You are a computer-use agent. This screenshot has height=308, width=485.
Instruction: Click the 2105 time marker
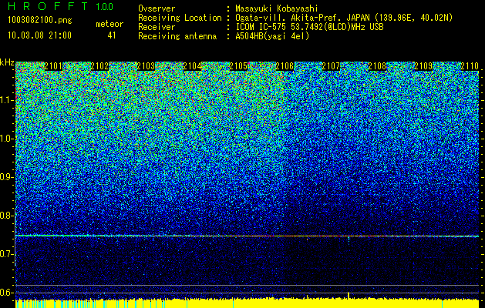(x=238, y=66)
